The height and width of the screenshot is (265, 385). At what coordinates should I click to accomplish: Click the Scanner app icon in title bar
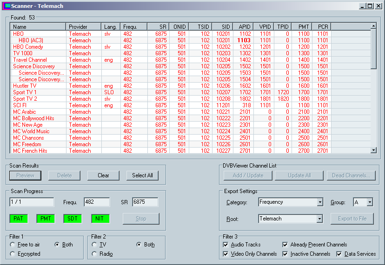[x=7, y=6]
